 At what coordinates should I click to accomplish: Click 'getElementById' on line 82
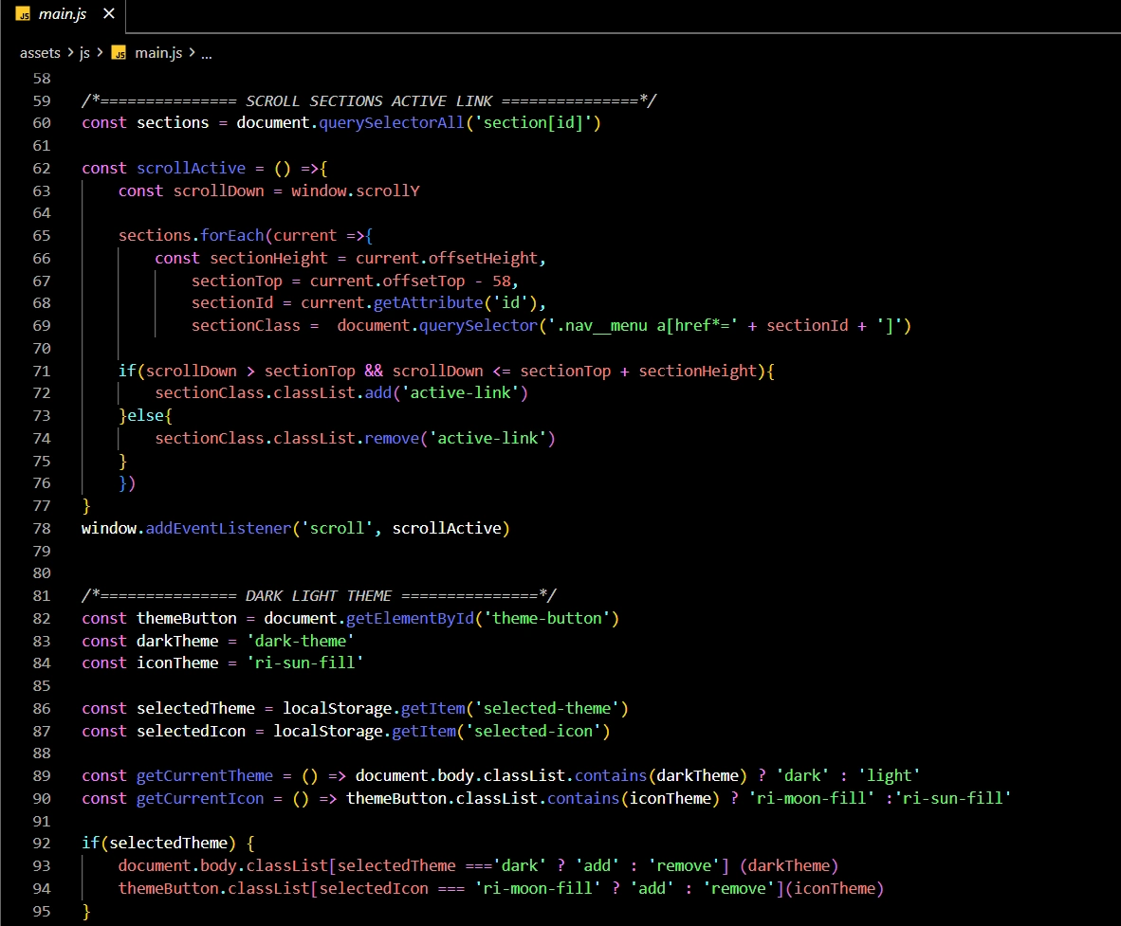(410, 619)
